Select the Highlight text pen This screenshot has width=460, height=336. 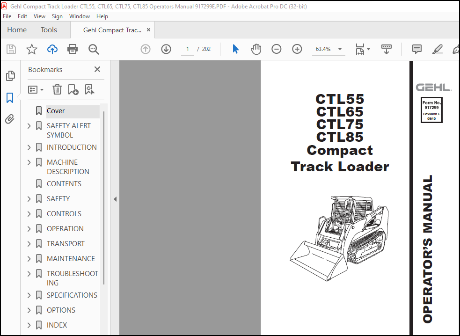438,49
